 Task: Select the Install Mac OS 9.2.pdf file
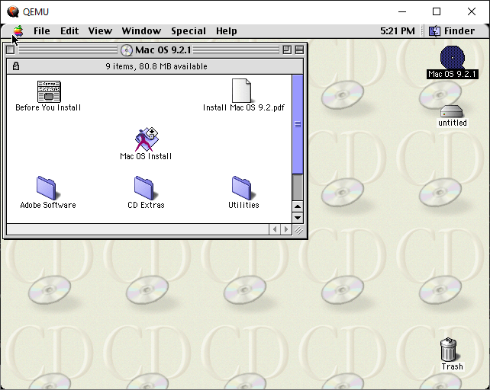pyautogui.click(x=242, y=91)
